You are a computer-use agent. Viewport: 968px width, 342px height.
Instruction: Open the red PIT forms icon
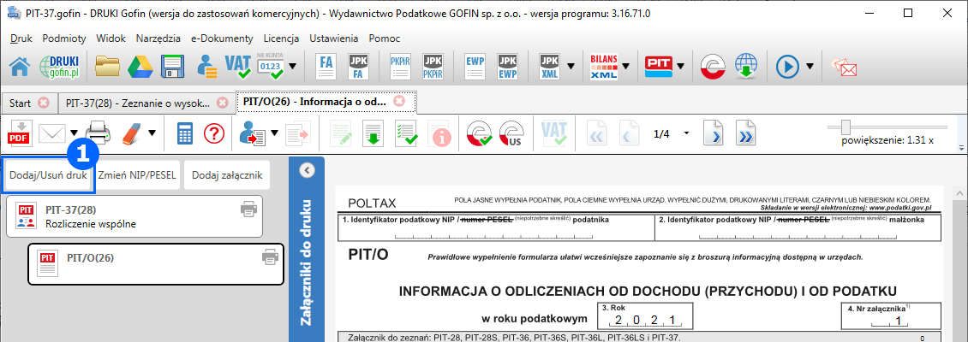[x=658, y=66]
